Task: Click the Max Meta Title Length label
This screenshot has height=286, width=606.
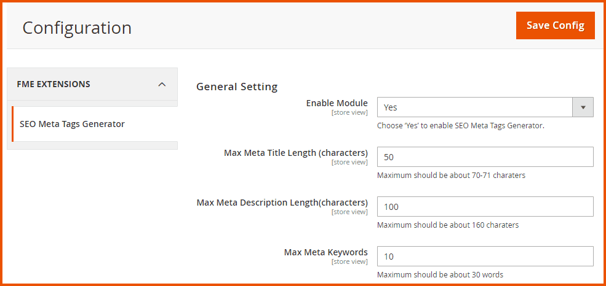Action: [x=296, y=153]
